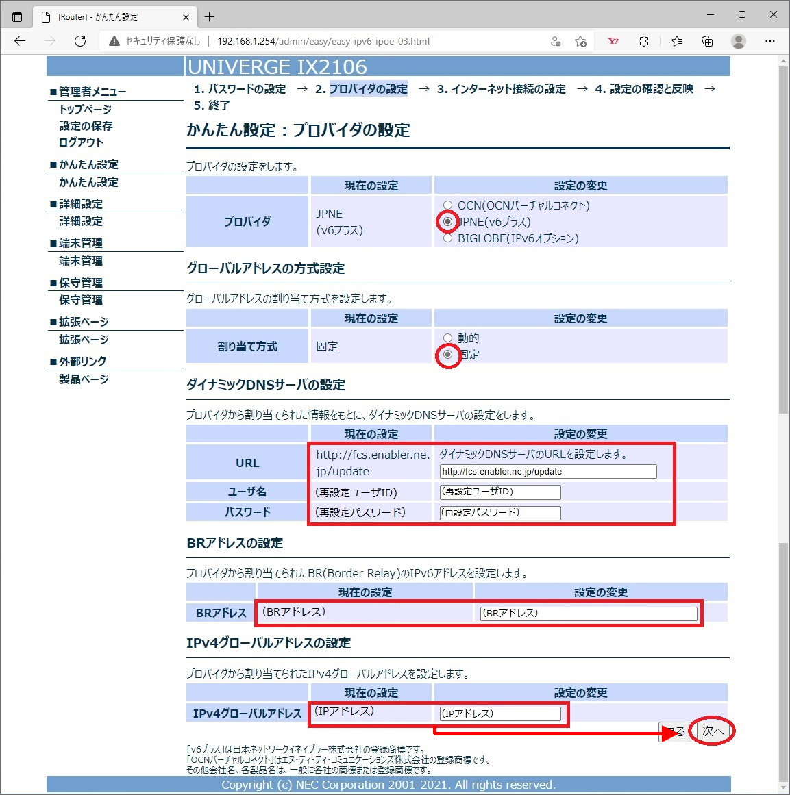Click the browser back arrow
The image size is (790, 795).
(20, 41)
